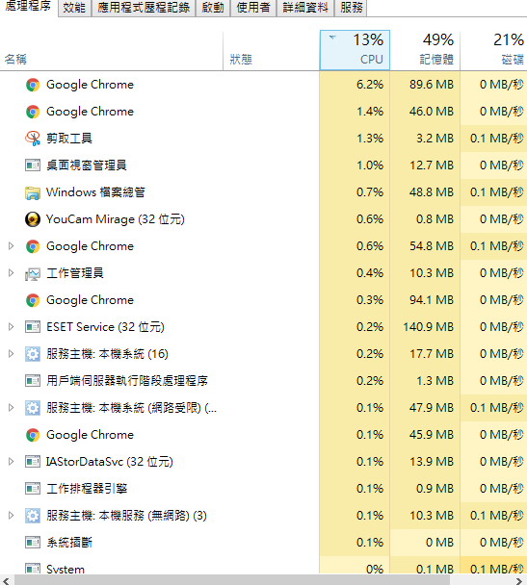Click the 17.7 MB memory value
Image resolution: width=527 pixels, height=585 pixels.
432,354
